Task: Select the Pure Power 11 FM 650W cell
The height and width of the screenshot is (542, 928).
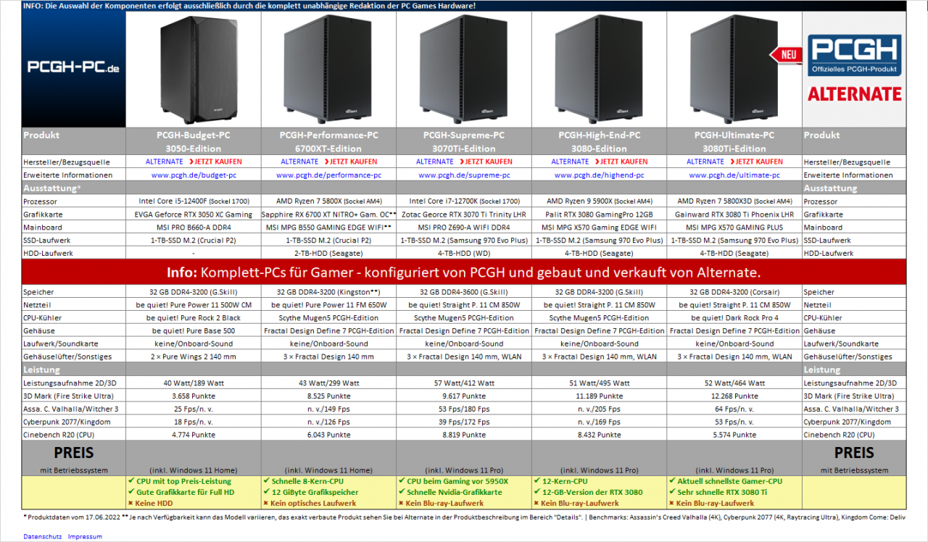Action: 329,305
